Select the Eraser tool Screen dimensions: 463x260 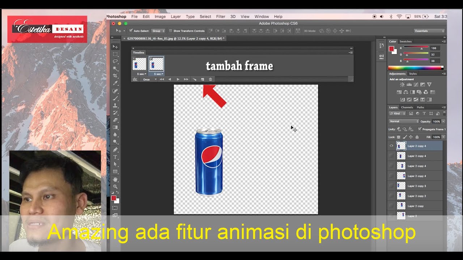click(115, 120)
